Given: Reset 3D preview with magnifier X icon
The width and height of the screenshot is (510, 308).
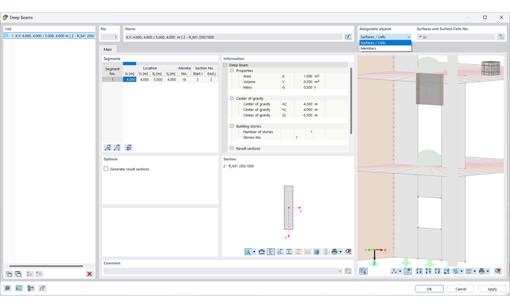Looking at the screenshot, I should click(x=498, y=271).
